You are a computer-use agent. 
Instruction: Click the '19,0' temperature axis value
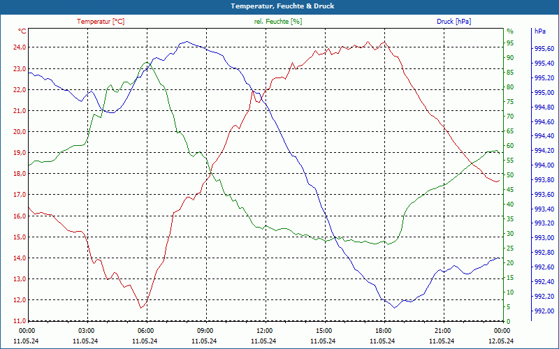[20, 153]
